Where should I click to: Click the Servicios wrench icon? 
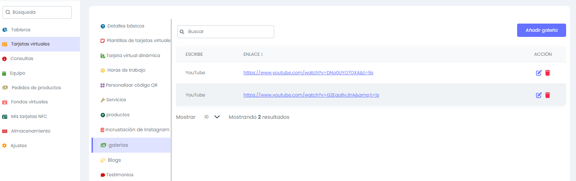102,100
